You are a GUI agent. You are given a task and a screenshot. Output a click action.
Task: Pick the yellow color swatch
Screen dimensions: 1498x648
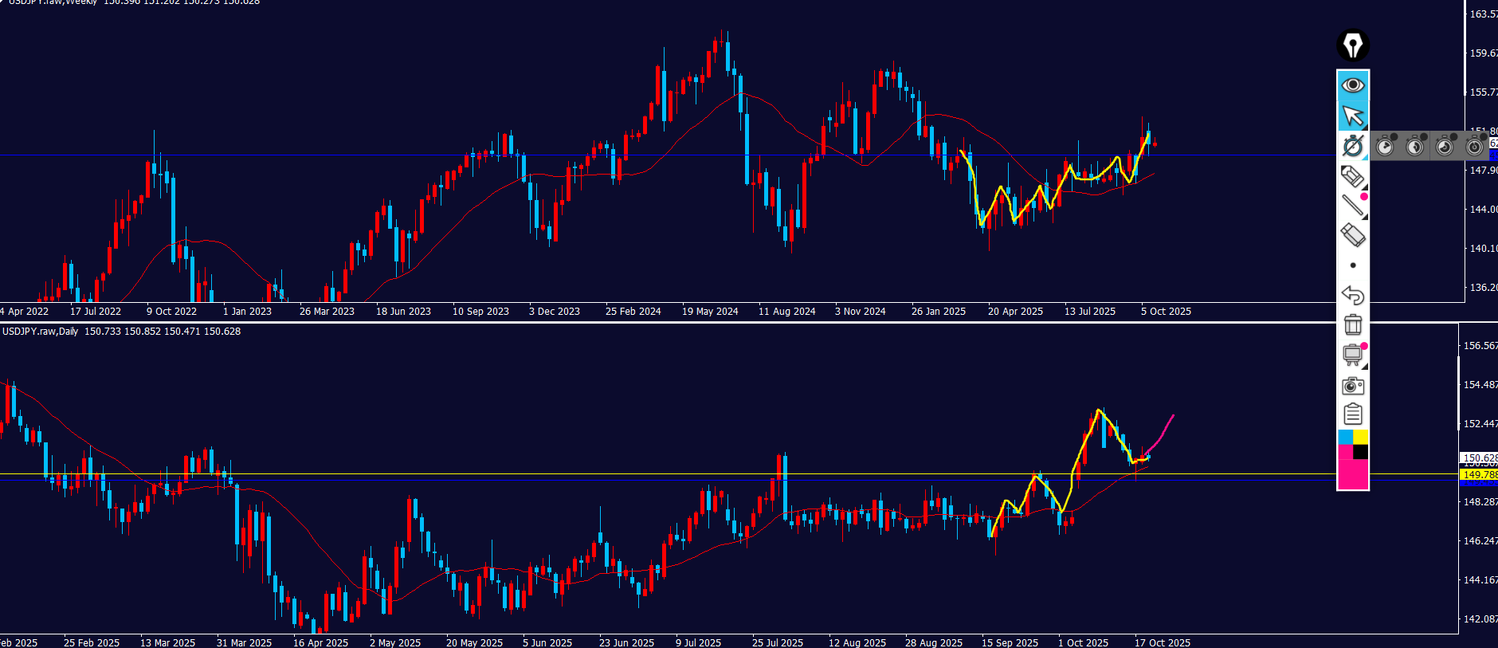(x=1361, y=437)
